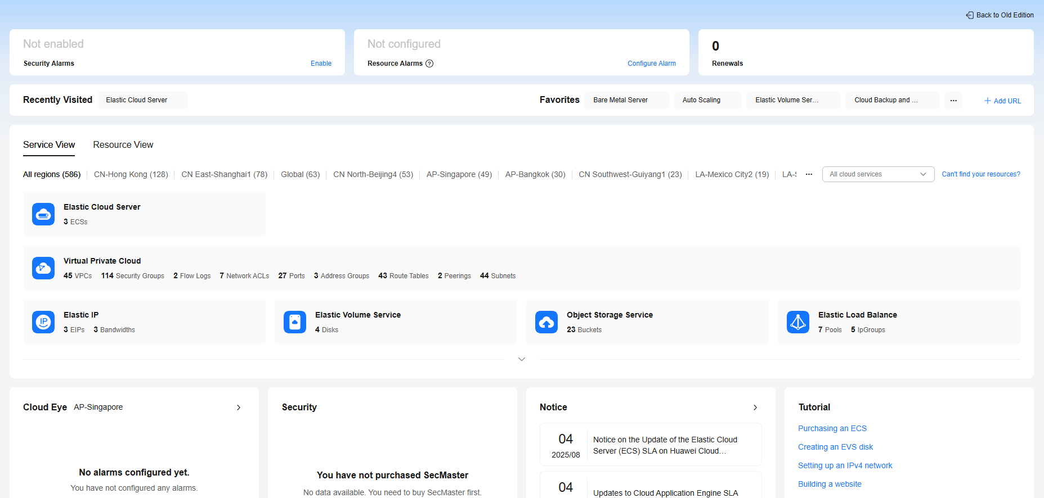Click 23 Buckets count
1044x498 pixels.
(584, 330)
